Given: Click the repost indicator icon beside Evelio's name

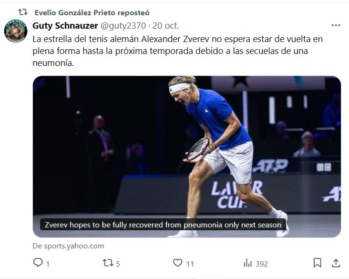Looking at the screenshot, I should (x=22, y=12).
